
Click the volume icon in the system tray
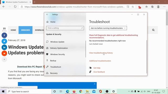[145, 91]
